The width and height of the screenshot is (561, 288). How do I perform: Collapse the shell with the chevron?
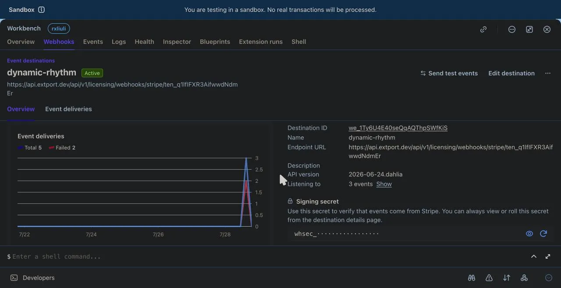(x=534, y=256)
